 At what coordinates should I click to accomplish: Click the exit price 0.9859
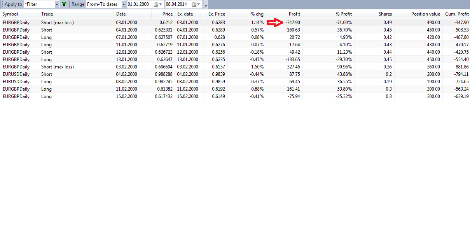pos(218,82)
